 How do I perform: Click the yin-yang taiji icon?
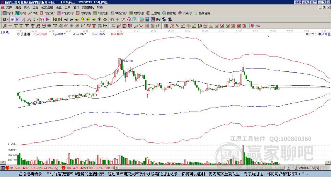[x=252, y=26]
